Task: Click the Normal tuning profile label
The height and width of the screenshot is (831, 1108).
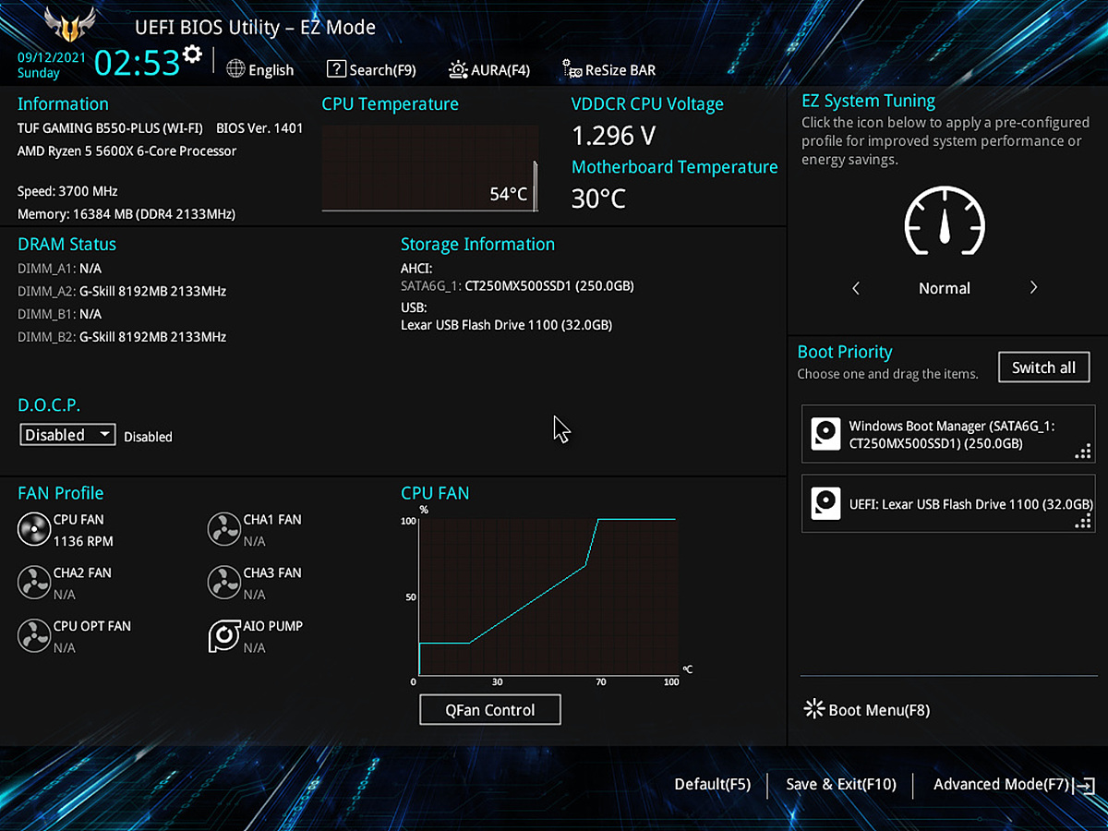Action: (x=945, y=288)
